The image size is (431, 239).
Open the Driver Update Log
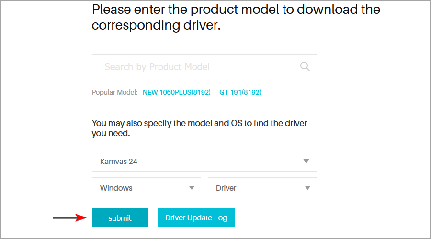[196, 217]
